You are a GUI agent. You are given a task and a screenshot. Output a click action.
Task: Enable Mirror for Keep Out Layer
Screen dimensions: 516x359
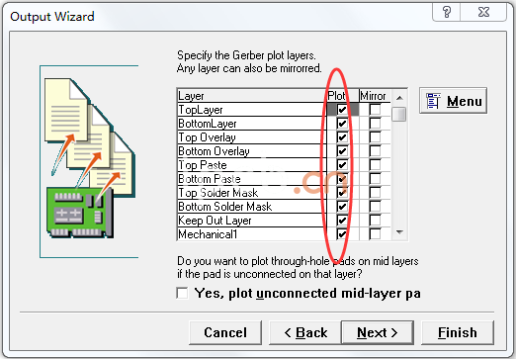(x=375, y=221)
